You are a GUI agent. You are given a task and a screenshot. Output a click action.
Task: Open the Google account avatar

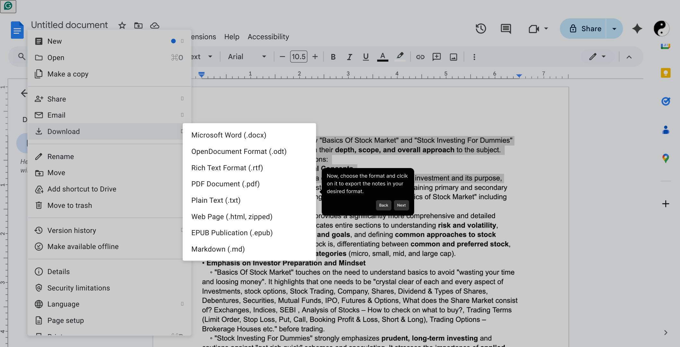tap(661, 29)
